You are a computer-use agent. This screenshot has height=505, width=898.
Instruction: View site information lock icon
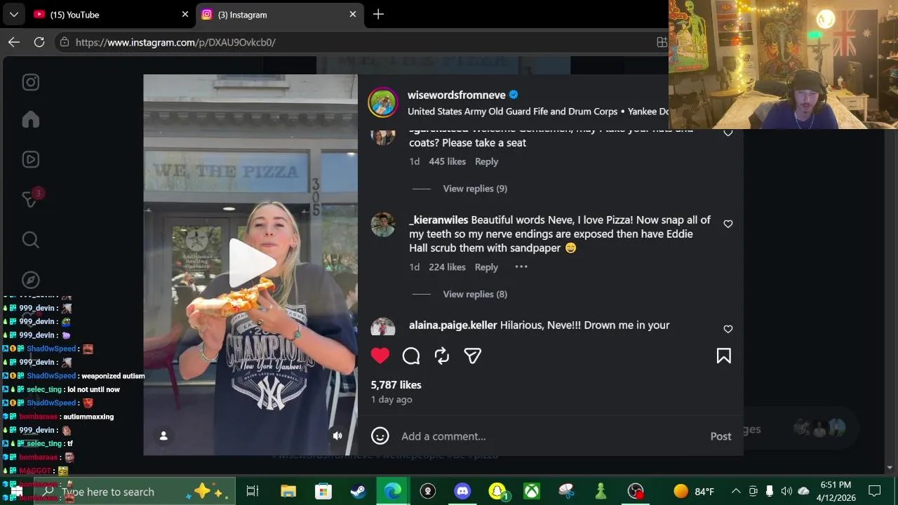pos(65,42)
